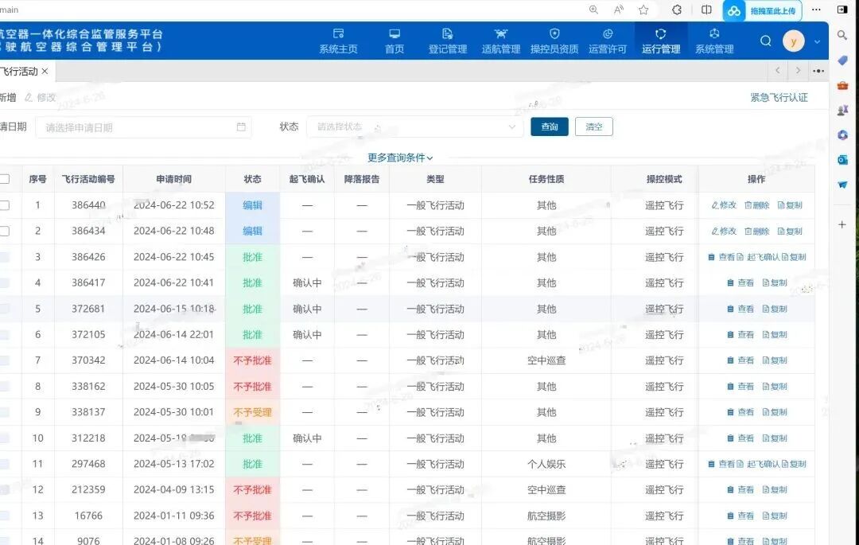Click the 状态 column header

tap(253, 179)
